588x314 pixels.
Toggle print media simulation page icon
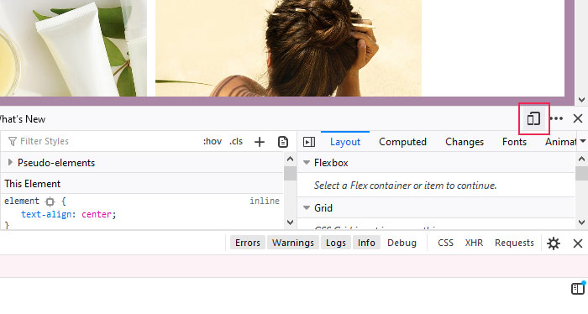pyautogui.click(x=283, y=142)
